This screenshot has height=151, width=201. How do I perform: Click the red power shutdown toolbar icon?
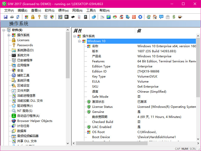tap(134, 17)
